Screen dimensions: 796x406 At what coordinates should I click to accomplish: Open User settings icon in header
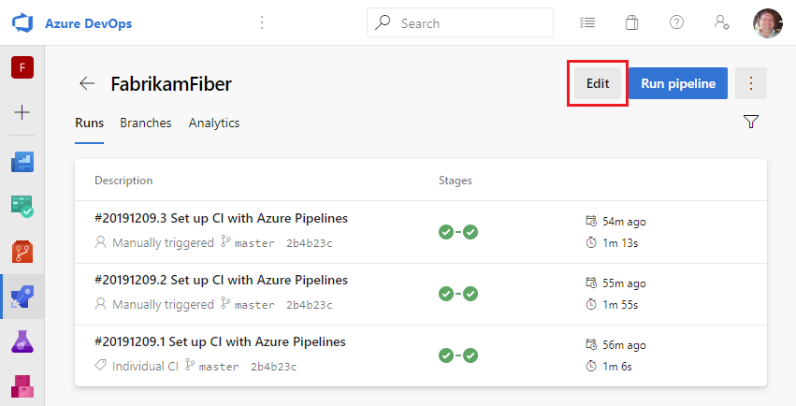pos(721,22)
